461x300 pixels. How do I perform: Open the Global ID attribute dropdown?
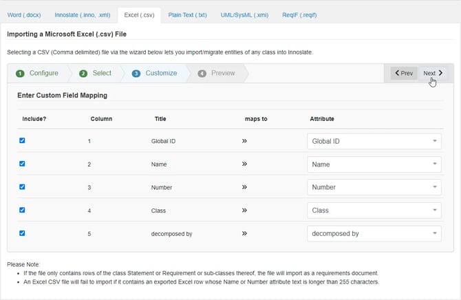374,141
